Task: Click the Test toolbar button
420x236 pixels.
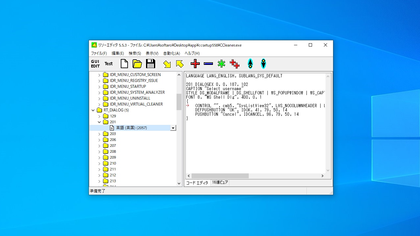Action: point(109,64)
